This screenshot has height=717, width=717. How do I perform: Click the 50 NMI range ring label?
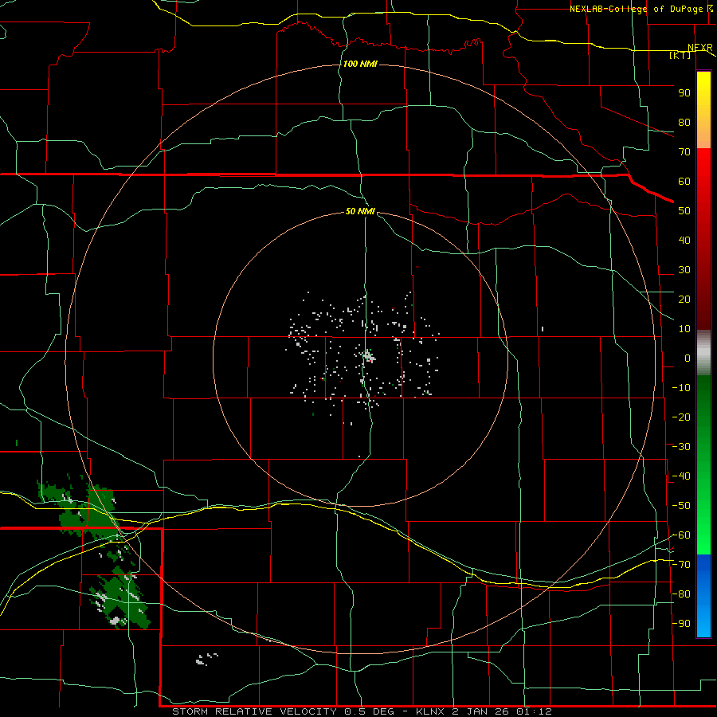click(x=360, y=211)
